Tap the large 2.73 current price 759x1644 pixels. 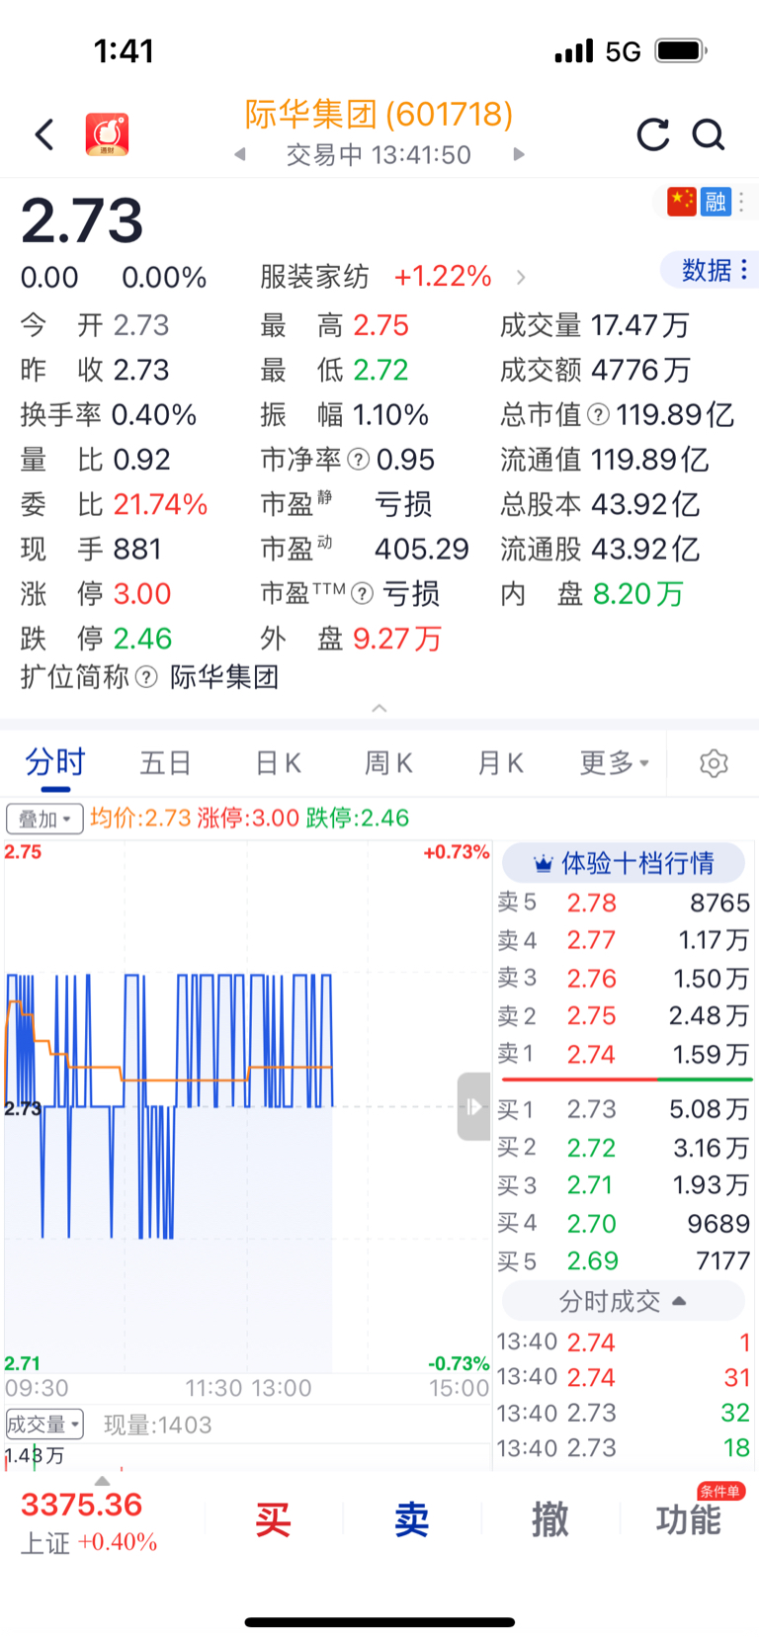coord(82,220)
